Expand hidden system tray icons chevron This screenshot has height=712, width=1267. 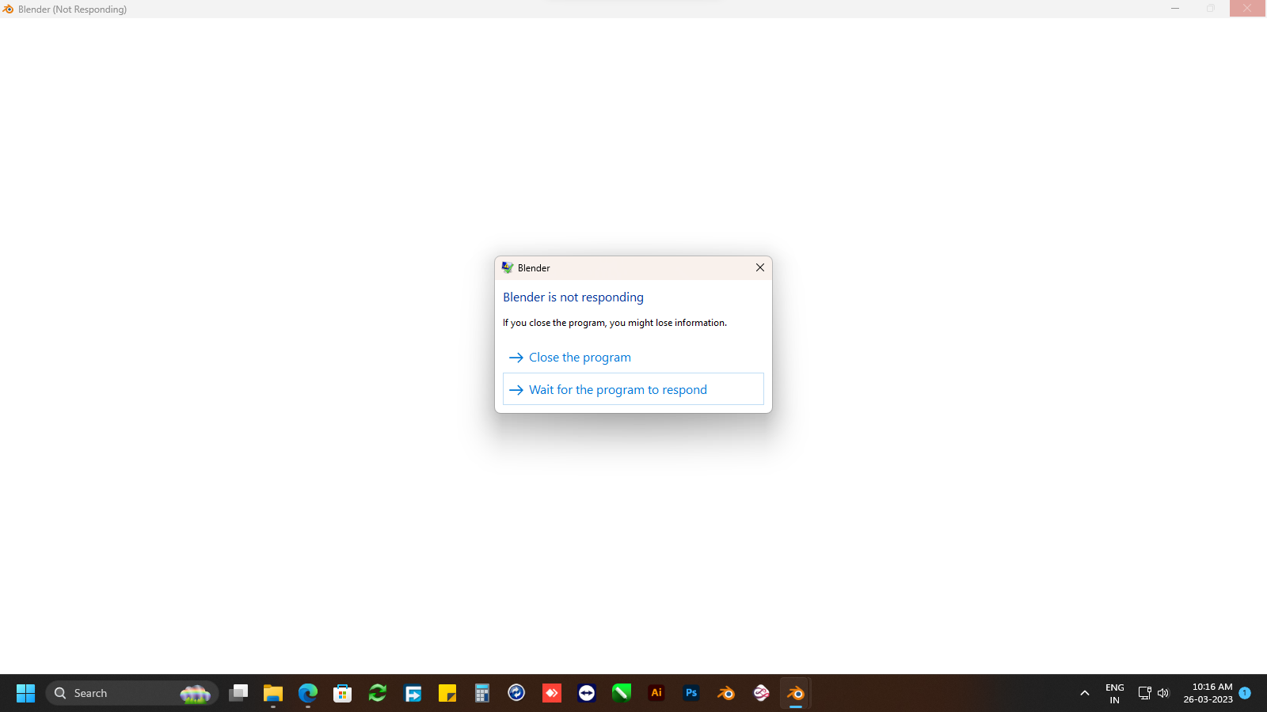point(1085,693)
